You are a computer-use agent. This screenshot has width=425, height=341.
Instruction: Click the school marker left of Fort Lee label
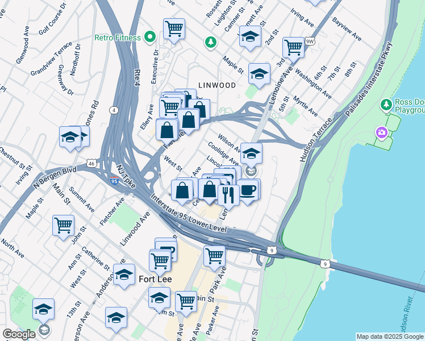[x=124, y=275]
